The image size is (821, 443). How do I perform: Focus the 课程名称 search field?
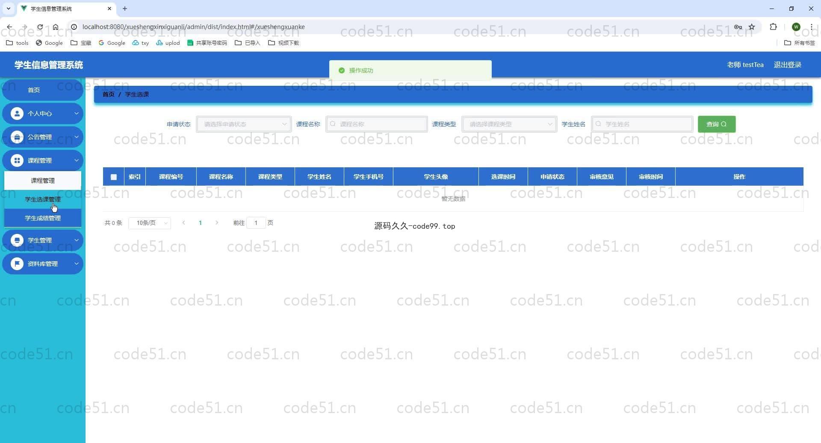[x=377, y=124]
